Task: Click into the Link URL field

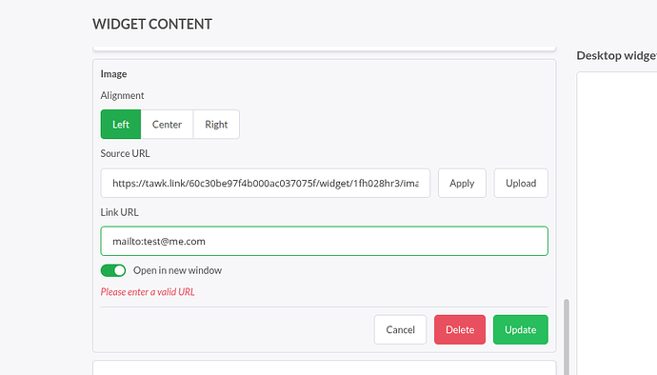Action: pyautogui.click(x=325, y=242)
